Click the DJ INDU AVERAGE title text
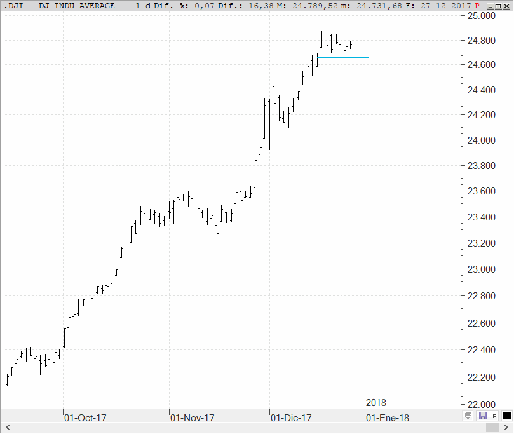 click(77, 6)
